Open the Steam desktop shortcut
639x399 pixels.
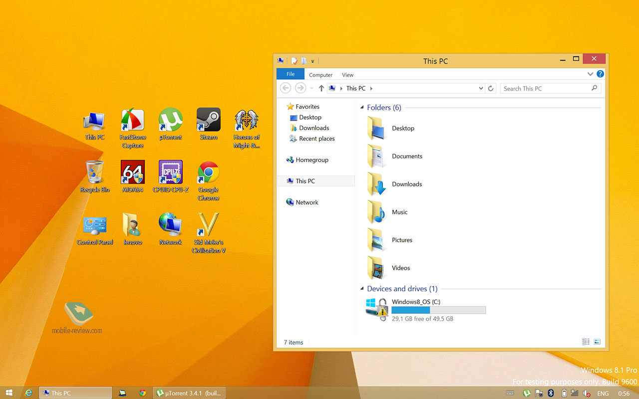click(x=208, y=121)
